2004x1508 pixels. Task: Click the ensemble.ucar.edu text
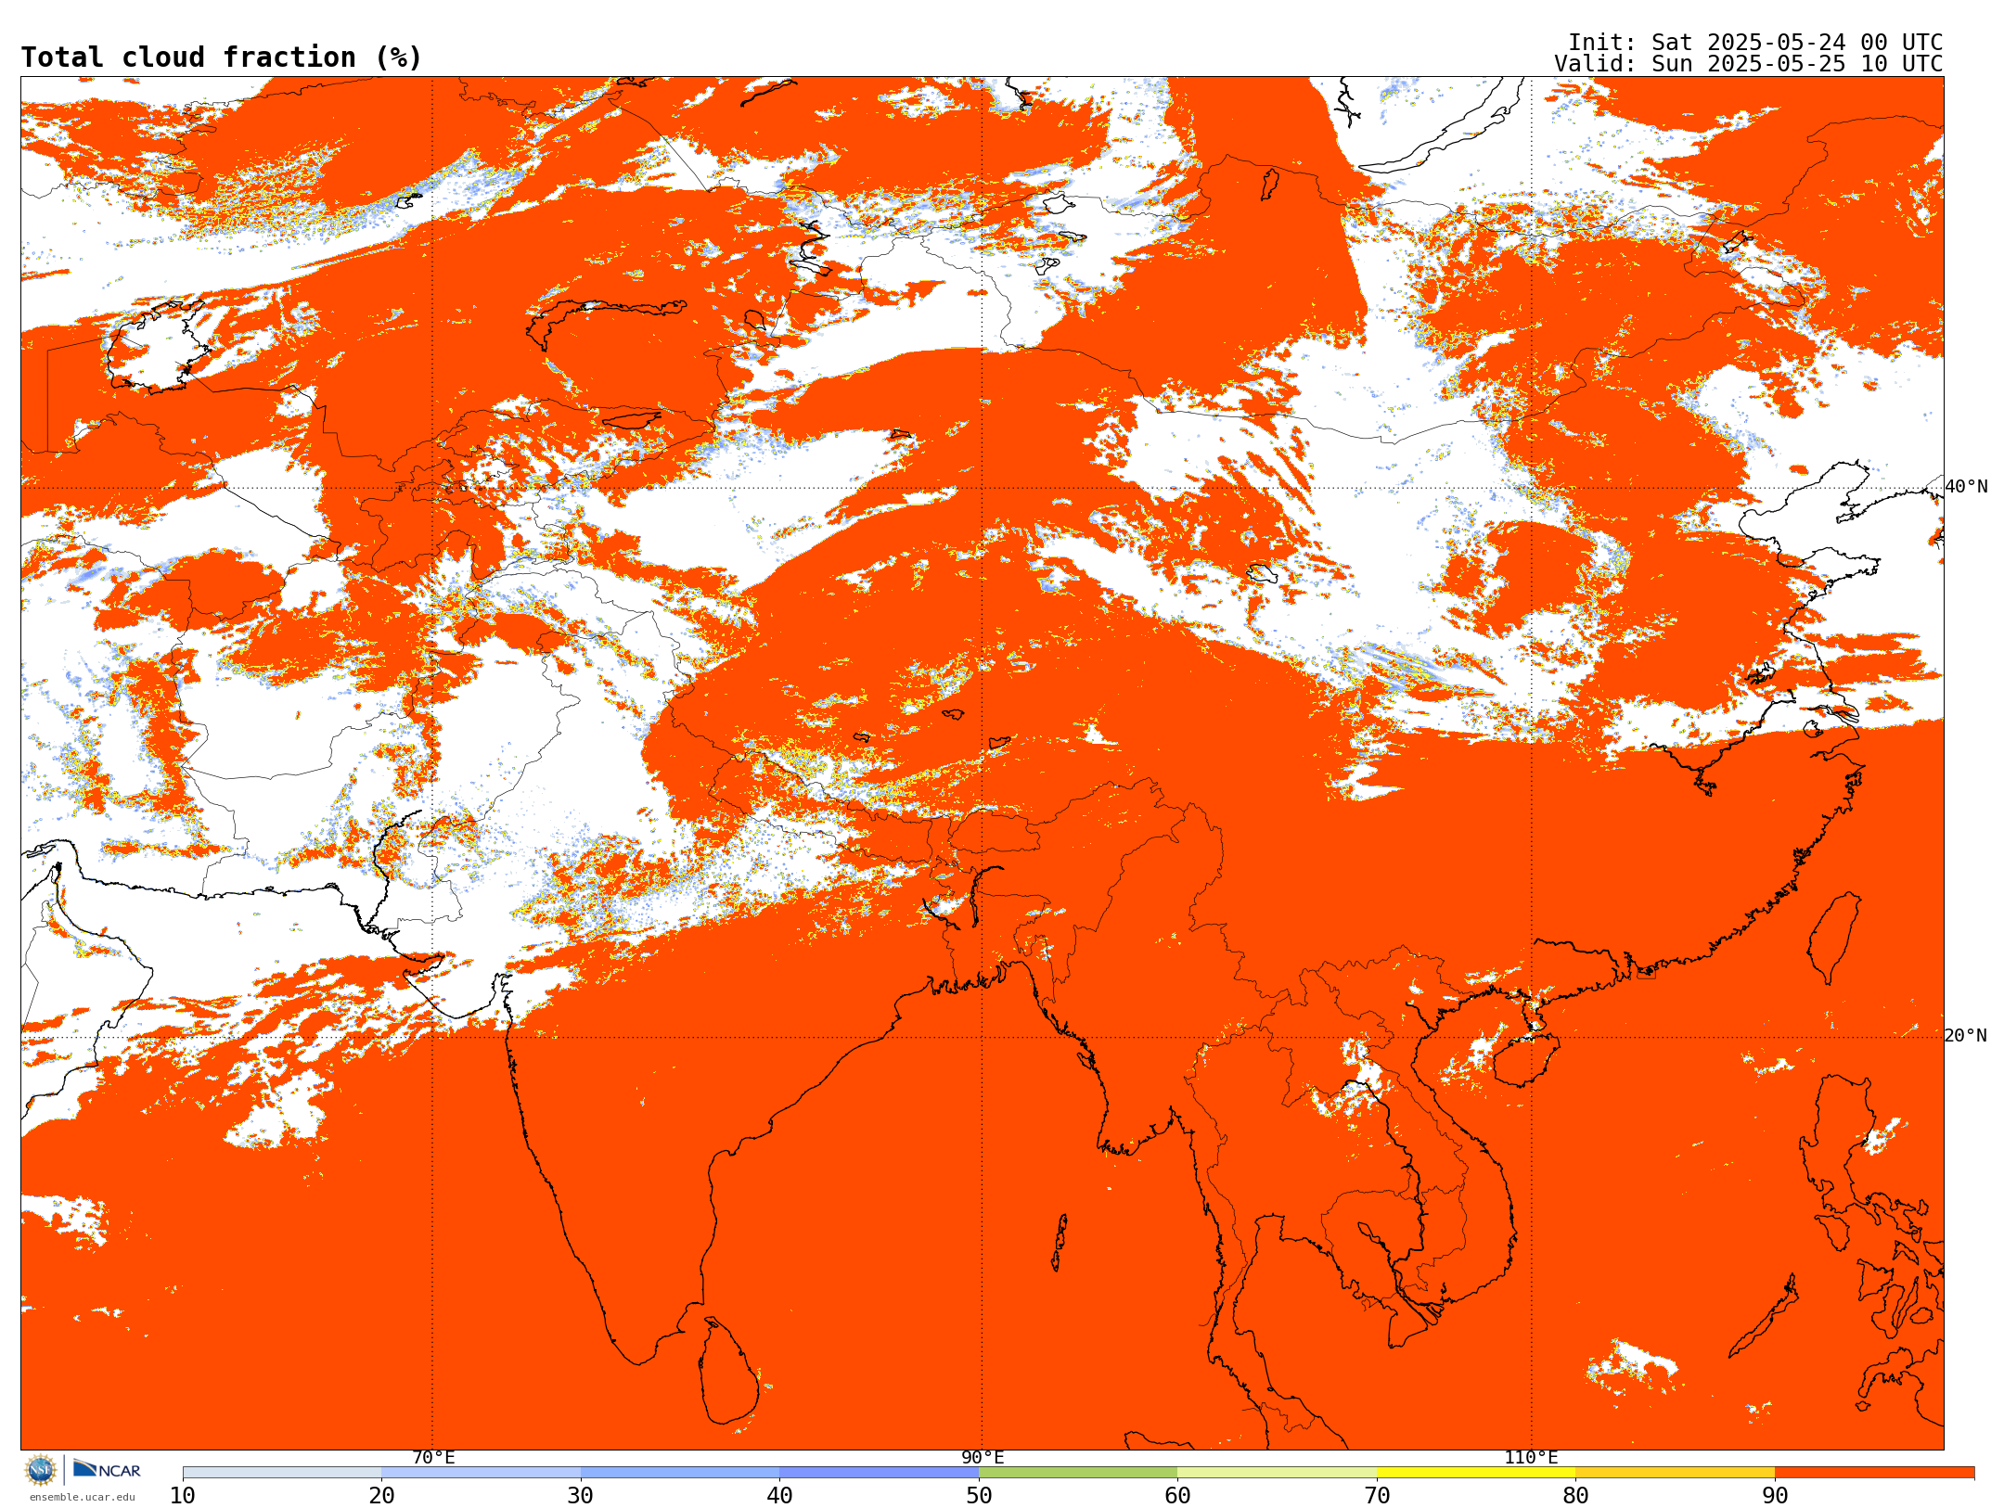point(83,1497)
